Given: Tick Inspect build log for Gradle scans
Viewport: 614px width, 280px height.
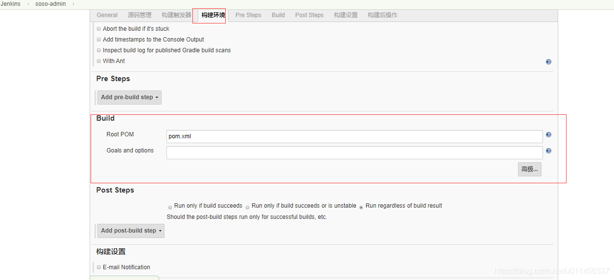Looking at the screenshot, I should (99, 50).
